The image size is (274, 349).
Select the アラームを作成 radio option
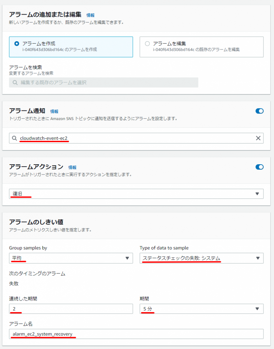click(x=17, y=44)
